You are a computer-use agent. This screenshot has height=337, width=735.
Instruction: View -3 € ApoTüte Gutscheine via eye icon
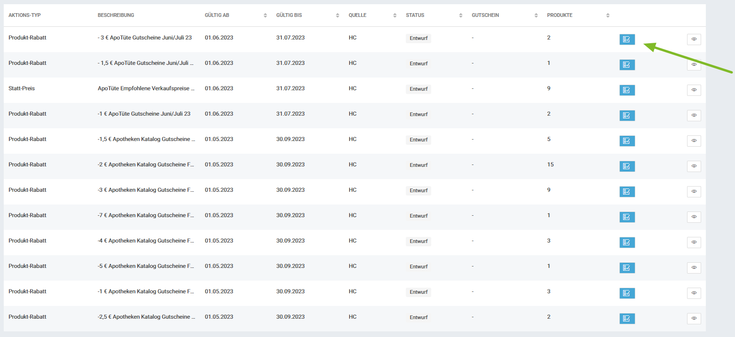click(694, 39)
